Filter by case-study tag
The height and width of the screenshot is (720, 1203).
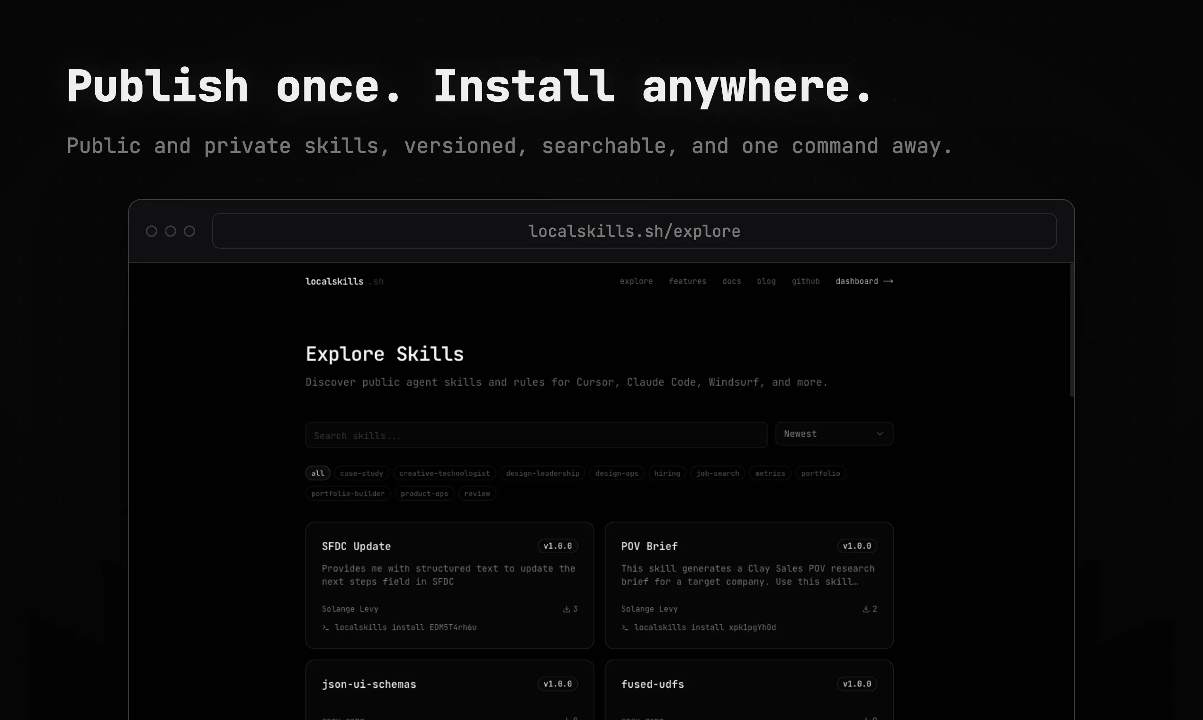pyautogui.click(x=361, y=473)
